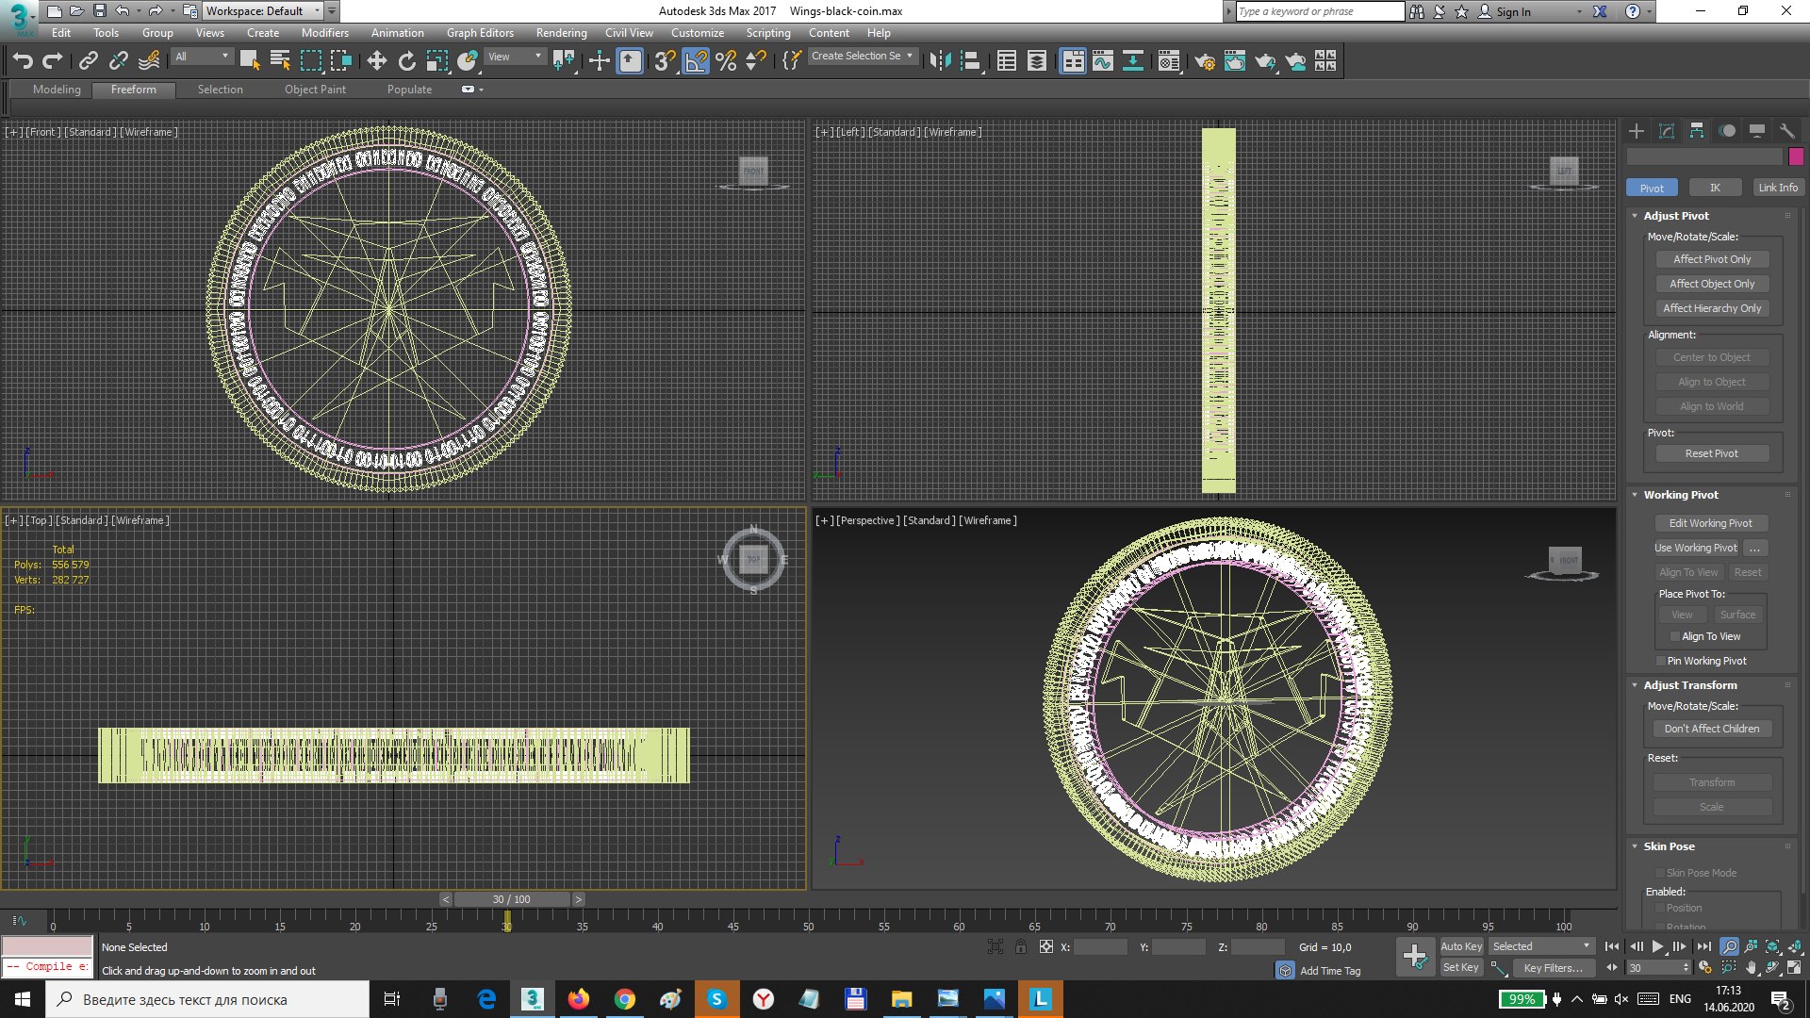Click the magenta object color swatch
The image size is (1810, 1018).
coord(1796,156)
